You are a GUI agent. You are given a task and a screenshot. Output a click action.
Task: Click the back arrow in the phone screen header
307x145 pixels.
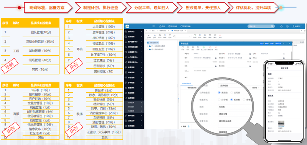point(268,68)
